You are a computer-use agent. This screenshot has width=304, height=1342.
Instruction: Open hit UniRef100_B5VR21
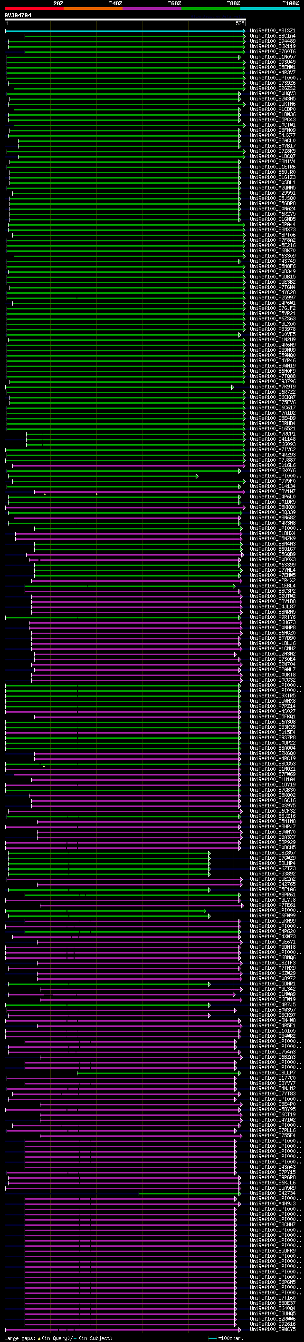[273, 314]
